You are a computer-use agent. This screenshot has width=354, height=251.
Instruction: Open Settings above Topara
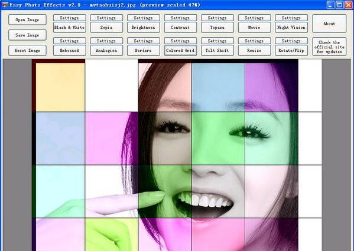tap(217, 18)
